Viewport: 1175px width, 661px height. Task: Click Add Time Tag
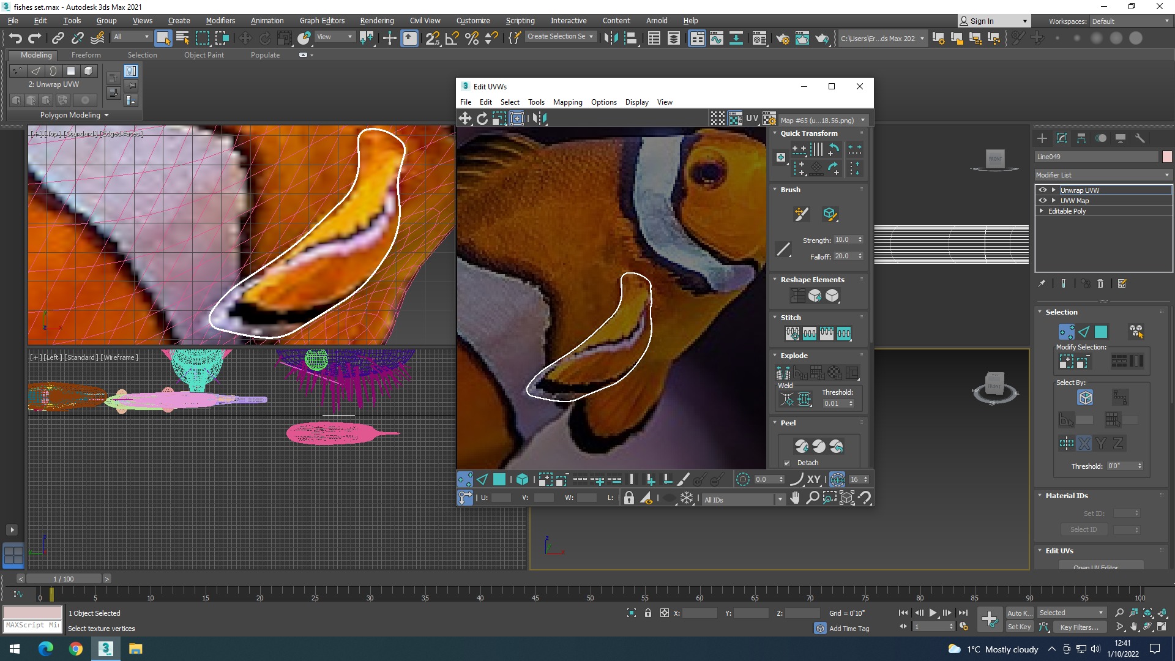click(x=849, y=629)
